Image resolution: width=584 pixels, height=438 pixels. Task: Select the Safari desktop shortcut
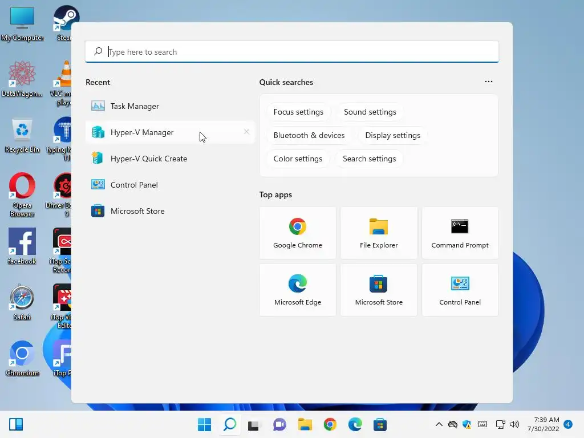coord(22,302)
